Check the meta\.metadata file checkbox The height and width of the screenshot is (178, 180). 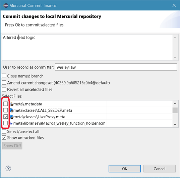click(x=5, y=104)
